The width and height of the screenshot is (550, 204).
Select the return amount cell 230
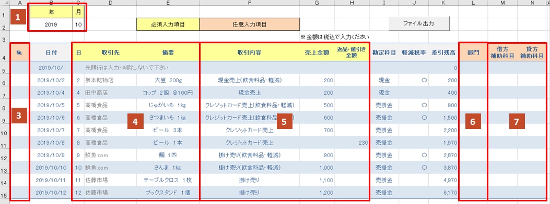[352, 143]
